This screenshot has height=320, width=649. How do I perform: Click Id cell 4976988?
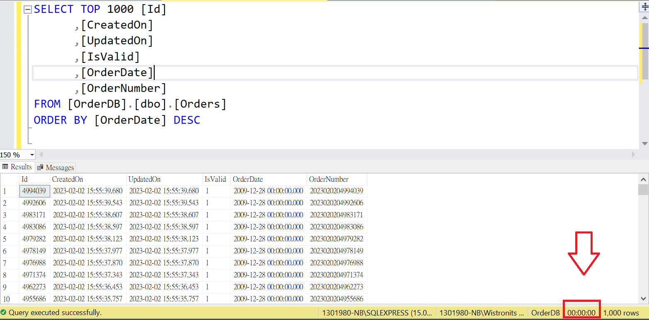[35, 263]
